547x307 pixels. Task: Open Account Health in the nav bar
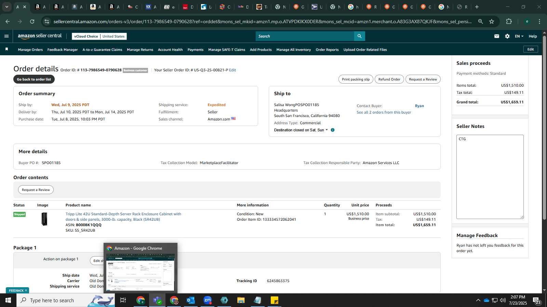click(170, 50)
